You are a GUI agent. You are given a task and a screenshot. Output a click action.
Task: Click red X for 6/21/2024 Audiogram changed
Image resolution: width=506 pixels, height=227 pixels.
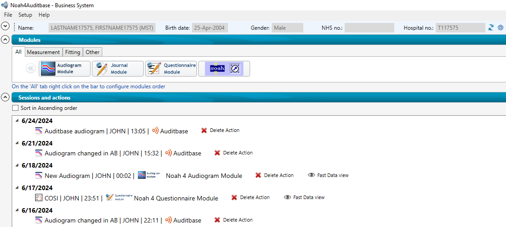pos(217,153)
